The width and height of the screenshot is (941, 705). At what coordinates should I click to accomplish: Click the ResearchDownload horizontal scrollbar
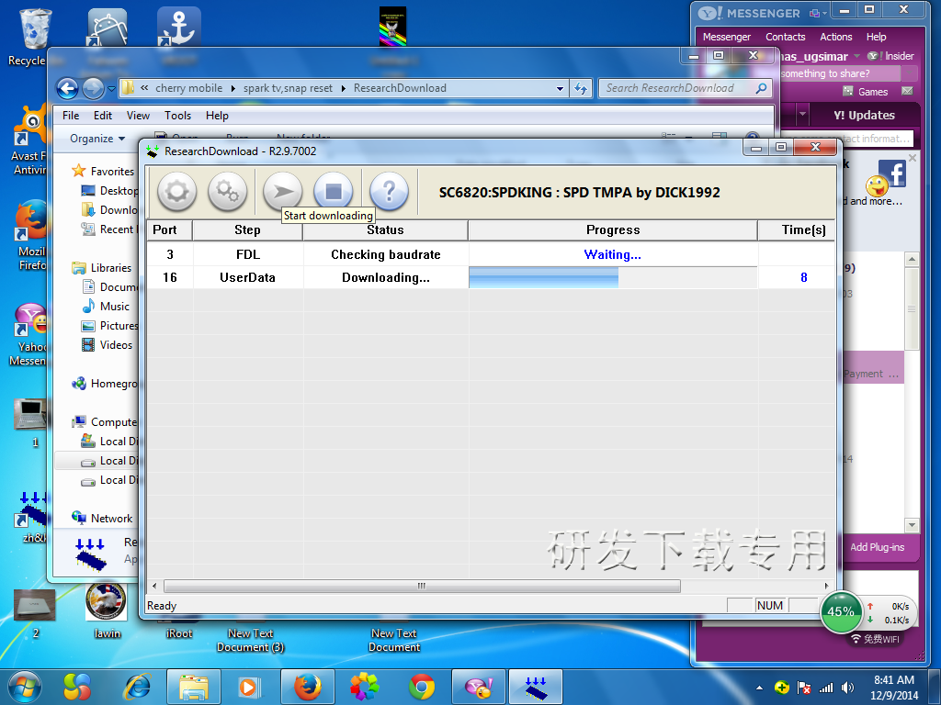click(x=421, y=586)
